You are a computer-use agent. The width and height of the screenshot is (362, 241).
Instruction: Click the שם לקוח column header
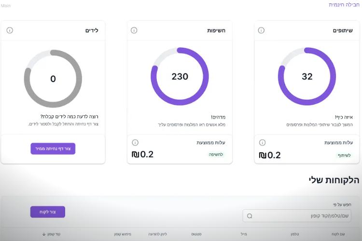coord(338,234)
